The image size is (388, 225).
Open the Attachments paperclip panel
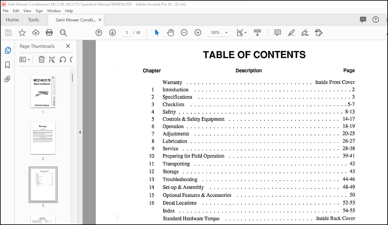point(8,79)
